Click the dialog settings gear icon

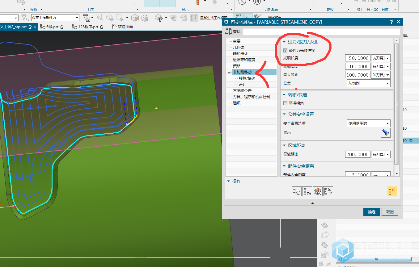[x=226, y=22]
